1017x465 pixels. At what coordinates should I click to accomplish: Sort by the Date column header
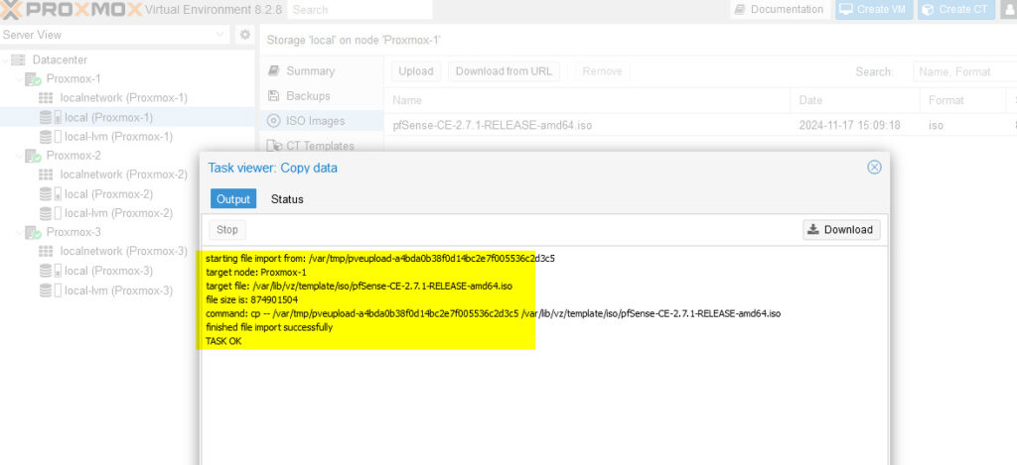[x=855, y=100]
